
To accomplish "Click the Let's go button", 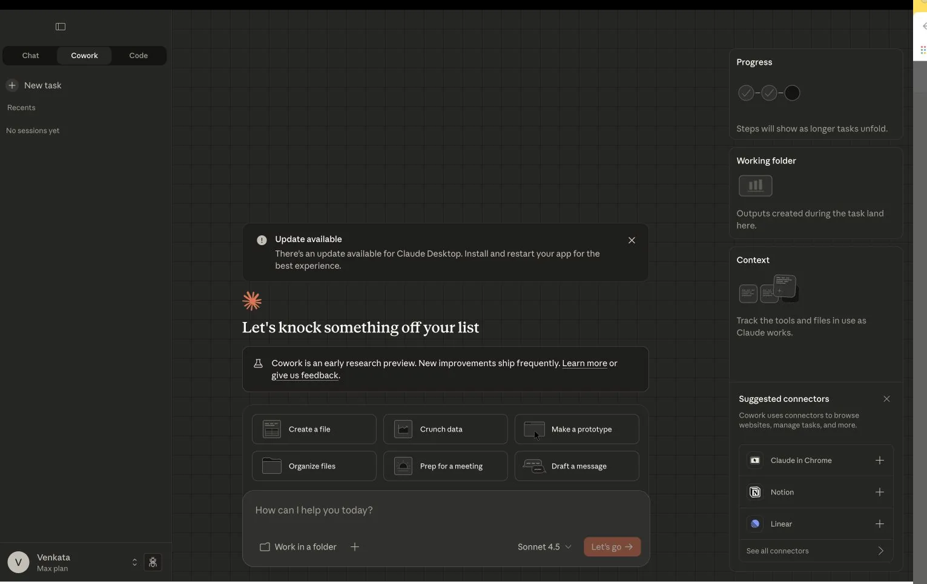I will [612, 547].
